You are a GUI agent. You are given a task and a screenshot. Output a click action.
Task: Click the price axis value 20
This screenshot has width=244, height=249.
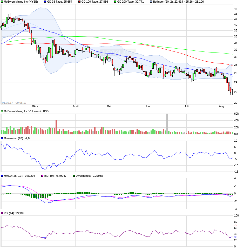click(236, 103)
